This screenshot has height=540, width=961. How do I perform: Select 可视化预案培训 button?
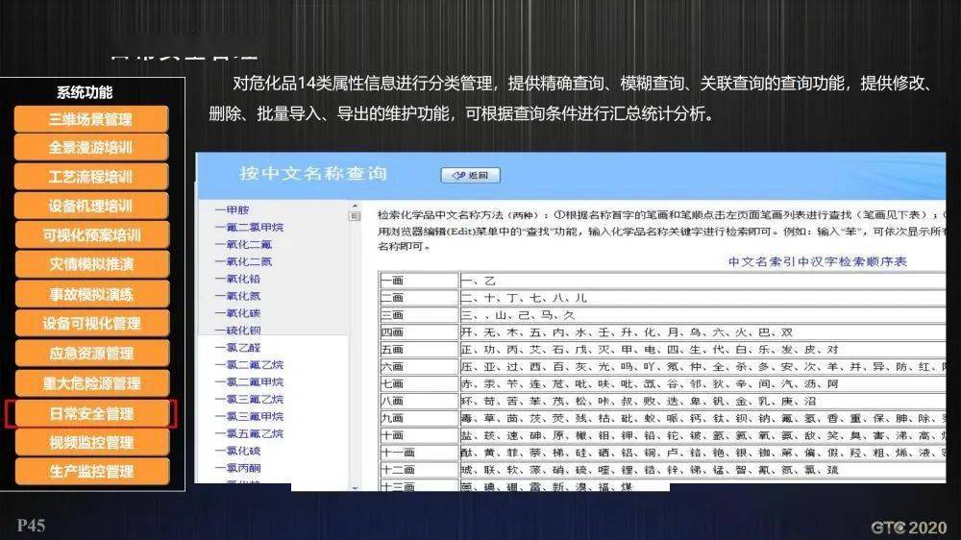[x=91, y=235]
